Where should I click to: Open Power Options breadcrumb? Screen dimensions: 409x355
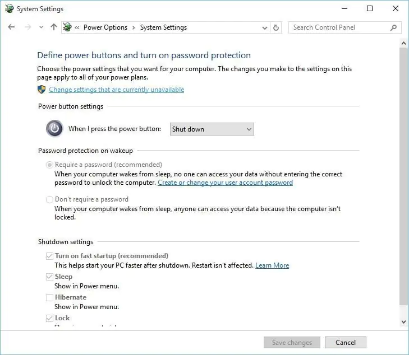click(105, 27)
